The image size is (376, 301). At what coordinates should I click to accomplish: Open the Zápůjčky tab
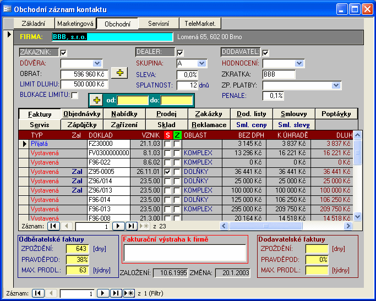[82, 125]
